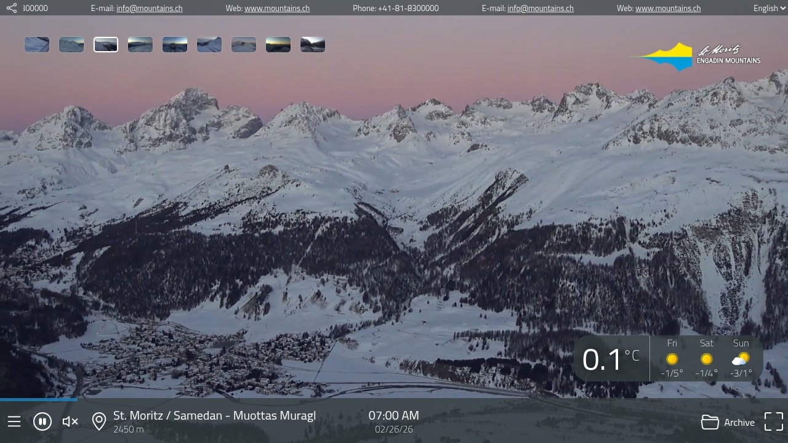The image size is (788, 443).
Task: Click the location pin icon
Action: 98,421
